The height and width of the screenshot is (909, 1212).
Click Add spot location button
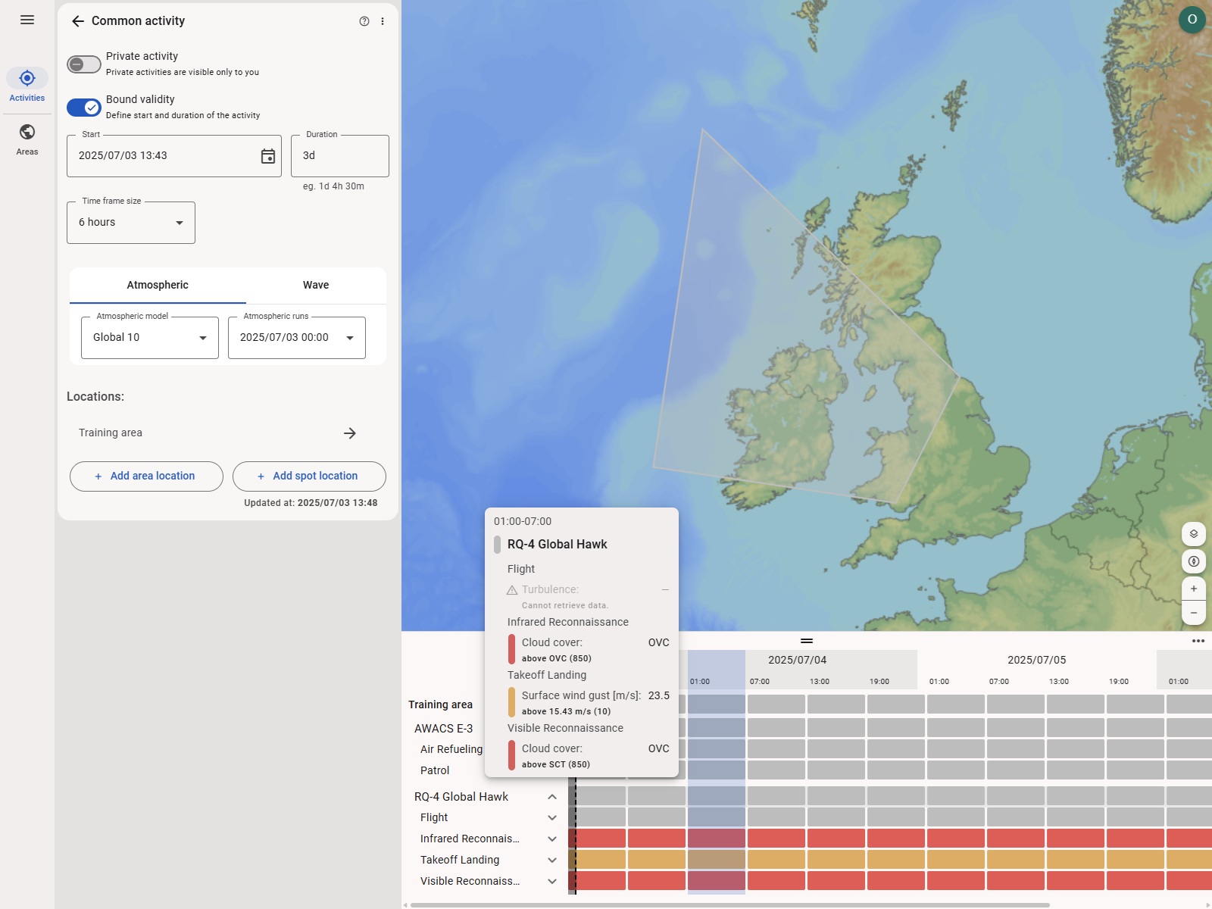pyautogui.click(x=309, y=476)
